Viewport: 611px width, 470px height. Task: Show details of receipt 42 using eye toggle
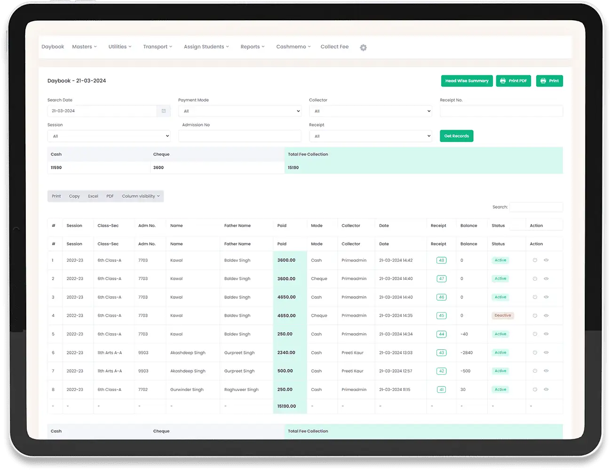[x=546, y=371]
